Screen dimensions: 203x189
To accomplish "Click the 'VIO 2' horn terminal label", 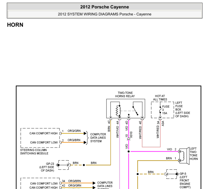I will 172,149.
